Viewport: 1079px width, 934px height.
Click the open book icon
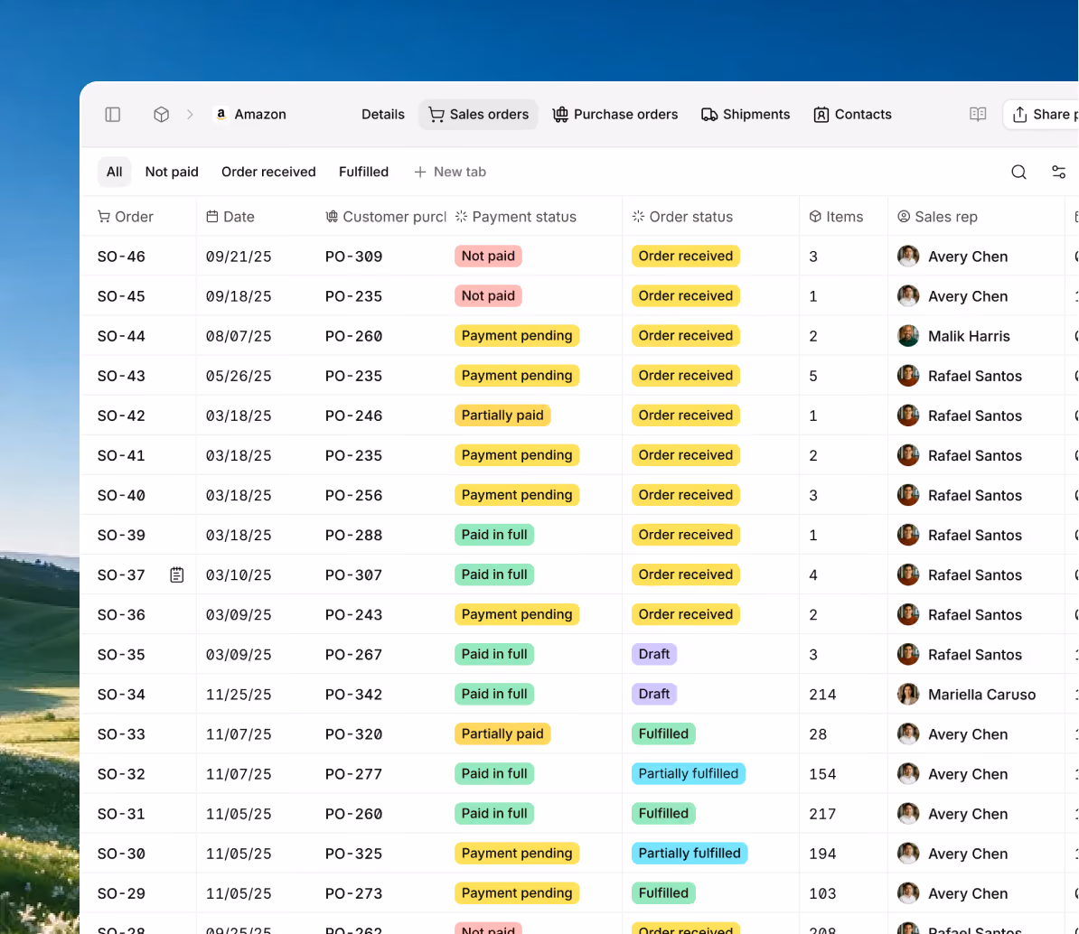[x=978, y=114]
